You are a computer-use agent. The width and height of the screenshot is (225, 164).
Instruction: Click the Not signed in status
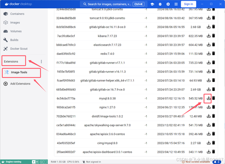[x=92, y=162]
